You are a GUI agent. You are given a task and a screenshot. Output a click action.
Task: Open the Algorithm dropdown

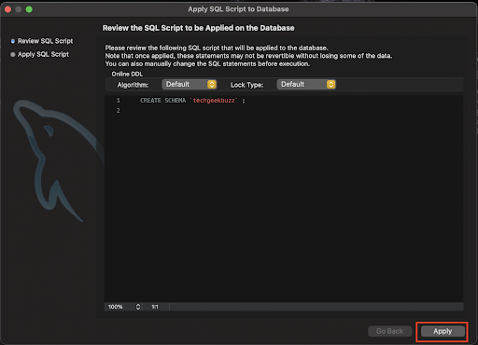(x=190, y=85)
